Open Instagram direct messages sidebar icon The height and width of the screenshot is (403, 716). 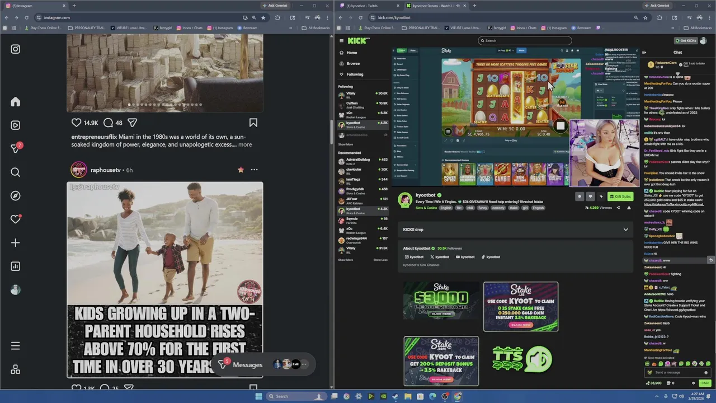pyautogui.click(x=16, y=149)
